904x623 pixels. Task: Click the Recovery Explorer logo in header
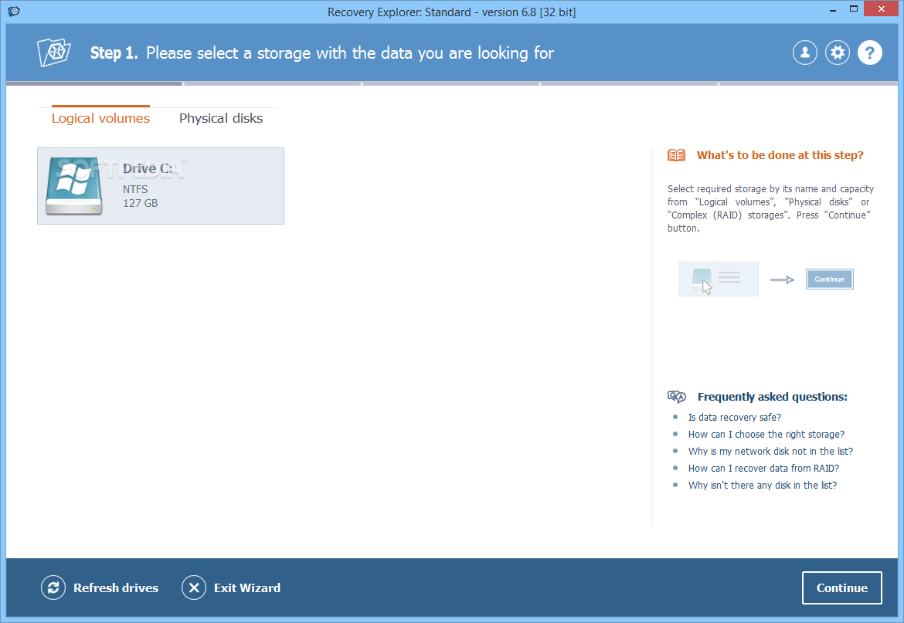pyautogui.click(x=53, y=52)
